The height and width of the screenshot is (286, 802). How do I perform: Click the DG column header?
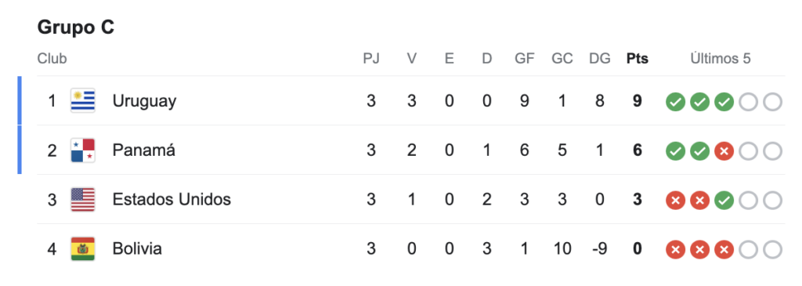[599, 59]
